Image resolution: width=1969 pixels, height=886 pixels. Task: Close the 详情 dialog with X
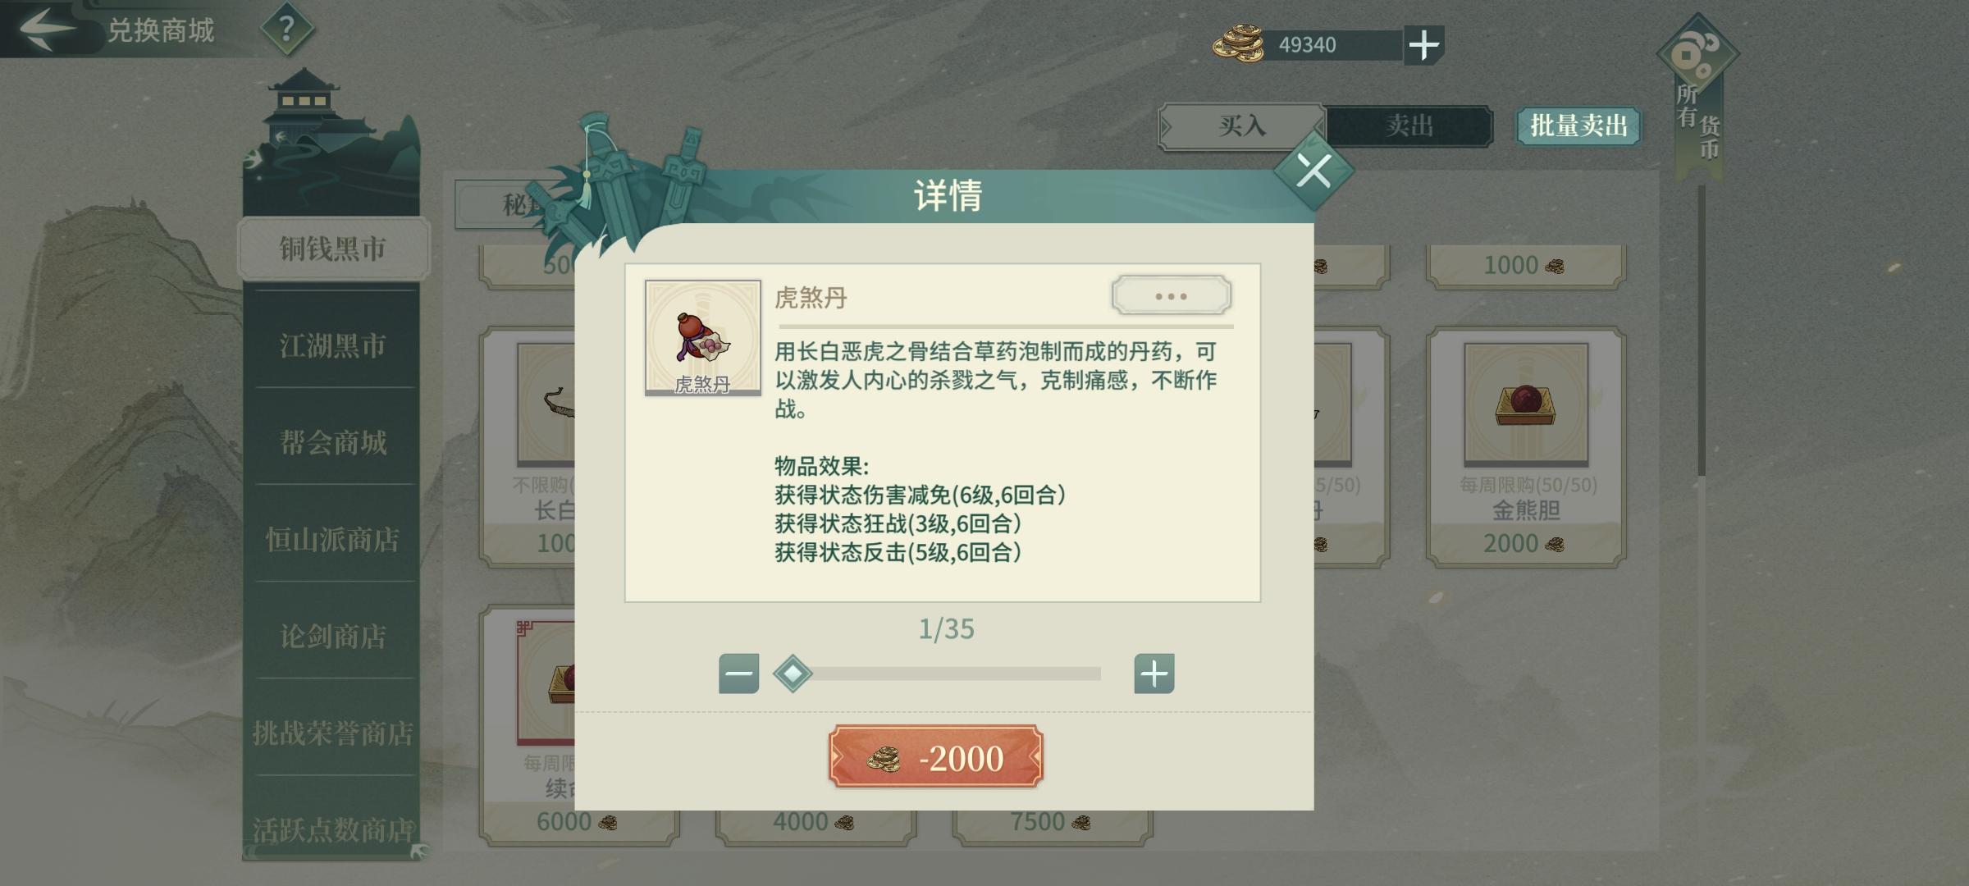(x=1313, y=172)
